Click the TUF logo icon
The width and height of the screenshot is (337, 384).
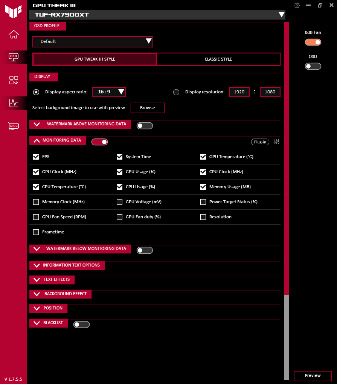click(13, 11)
